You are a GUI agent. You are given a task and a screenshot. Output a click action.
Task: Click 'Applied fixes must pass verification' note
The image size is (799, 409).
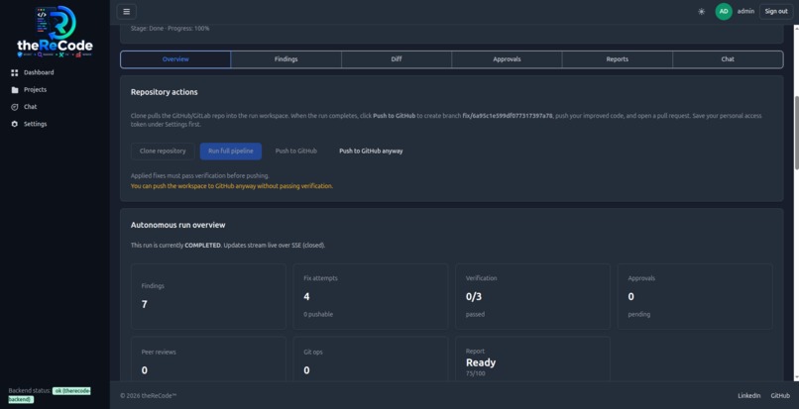[200, 175]
